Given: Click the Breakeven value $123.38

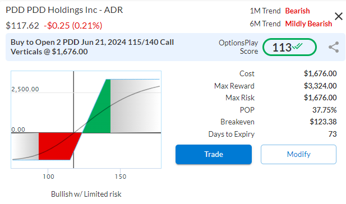Looking at the screenshot, I should point(323,122).
